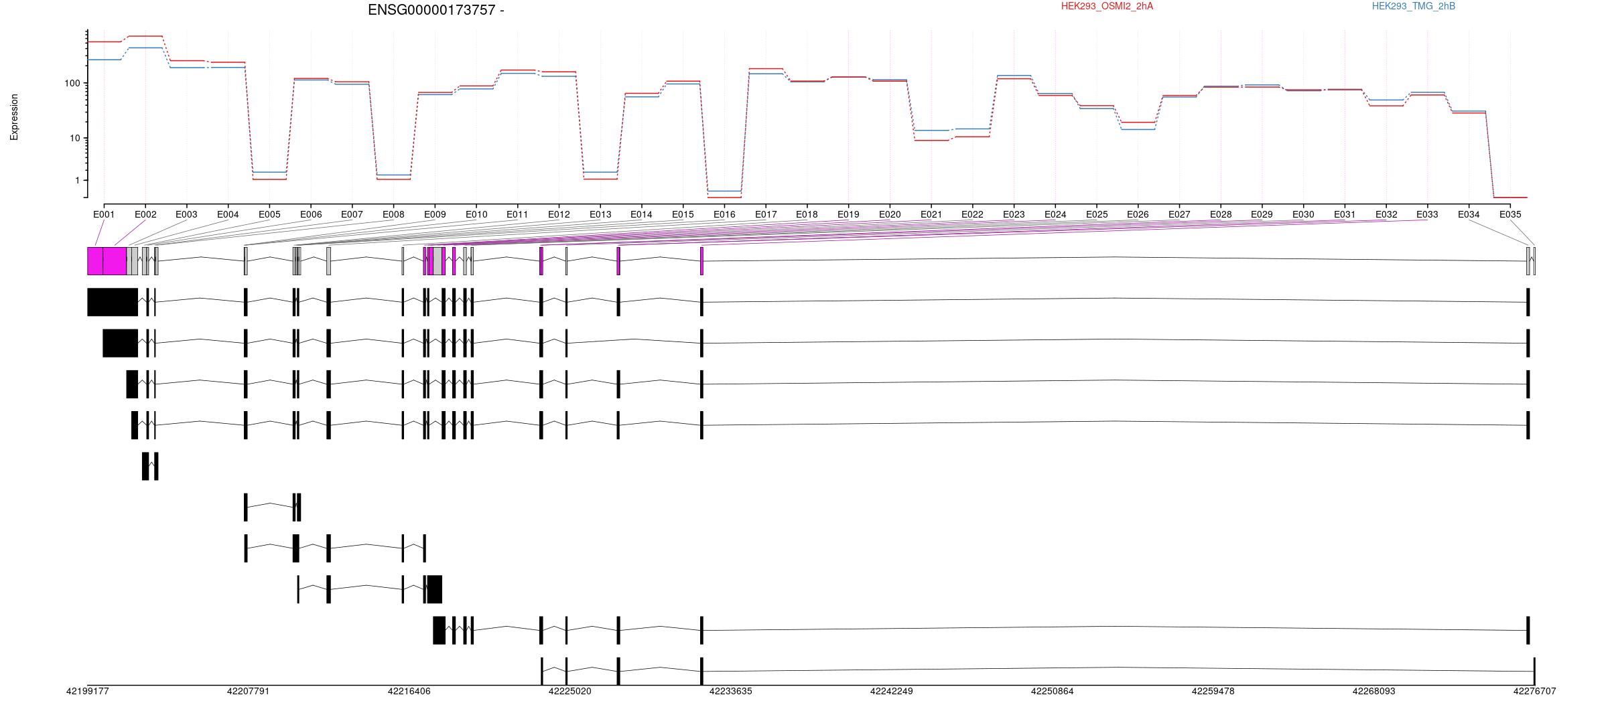Select exon label E002
Image resolution: width=1608 pixels, height=703 pixels.
pos(145,214)
